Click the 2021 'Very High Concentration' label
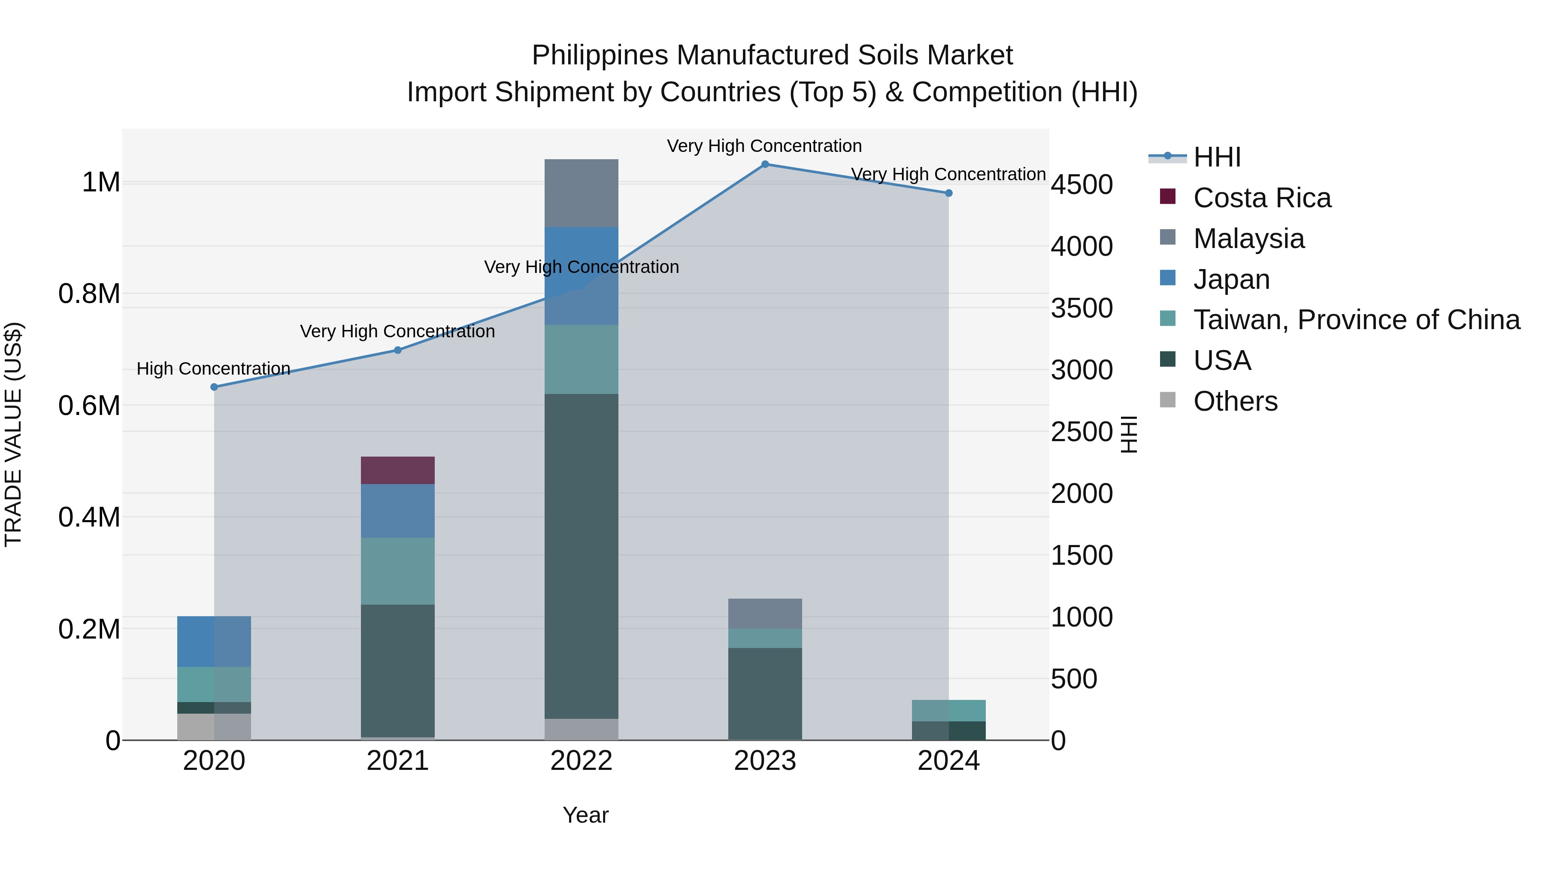 click(x=398, y=331)
